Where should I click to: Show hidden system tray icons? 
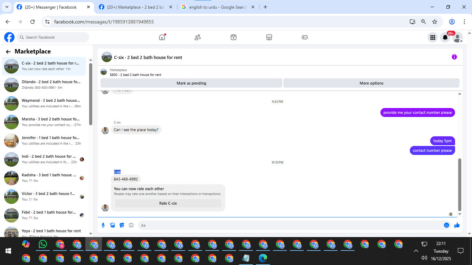click(x=416, y=251)
